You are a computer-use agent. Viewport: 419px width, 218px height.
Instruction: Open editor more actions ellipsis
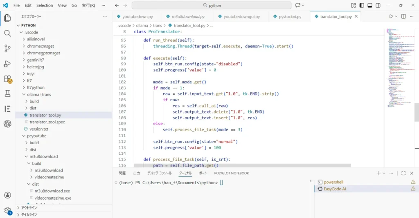[412, 16]
